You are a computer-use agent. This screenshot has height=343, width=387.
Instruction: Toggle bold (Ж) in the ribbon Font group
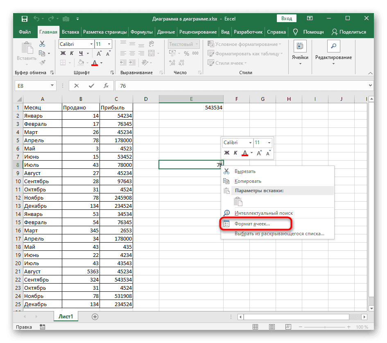tap(63, 53)
